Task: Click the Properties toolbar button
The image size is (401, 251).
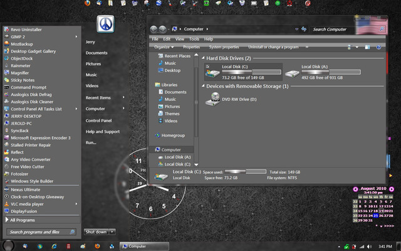Action: (x=191, y=47)
